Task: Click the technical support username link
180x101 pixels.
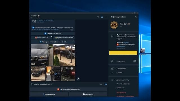Action: 121,47
